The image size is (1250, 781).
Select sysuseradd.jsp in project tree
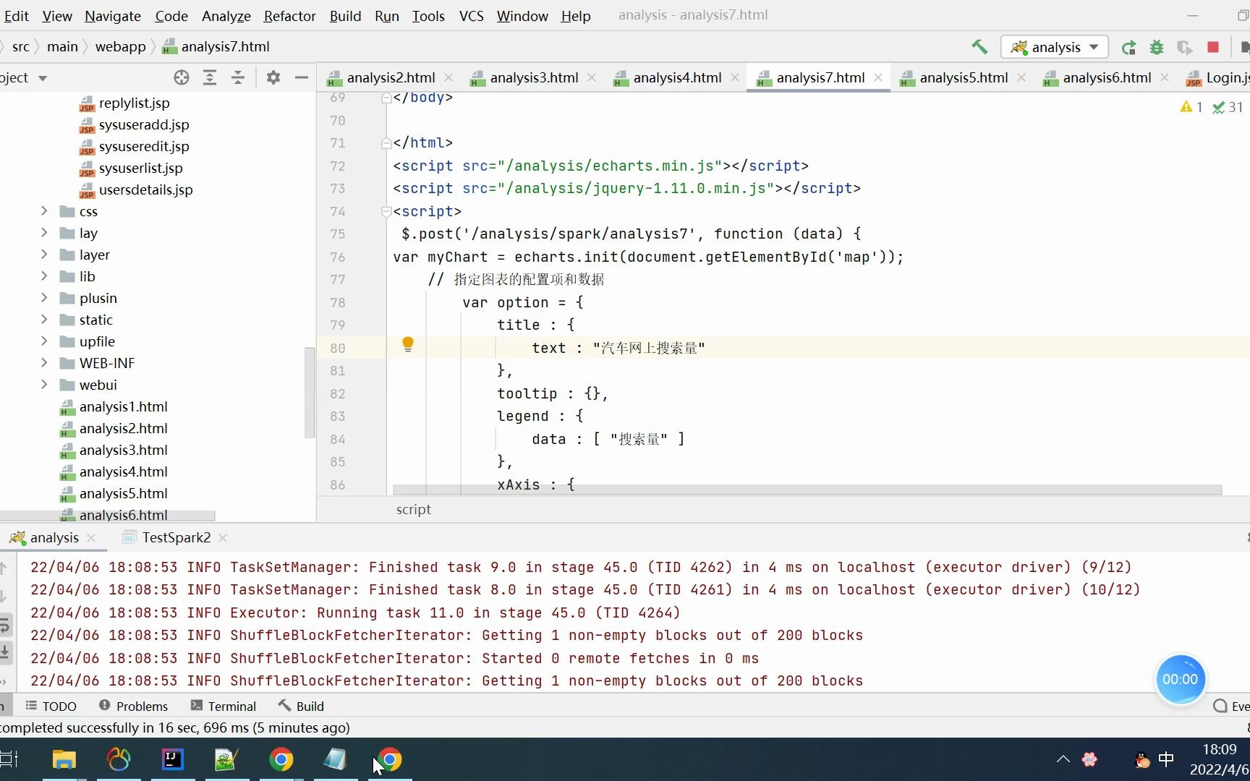[143, 124]
